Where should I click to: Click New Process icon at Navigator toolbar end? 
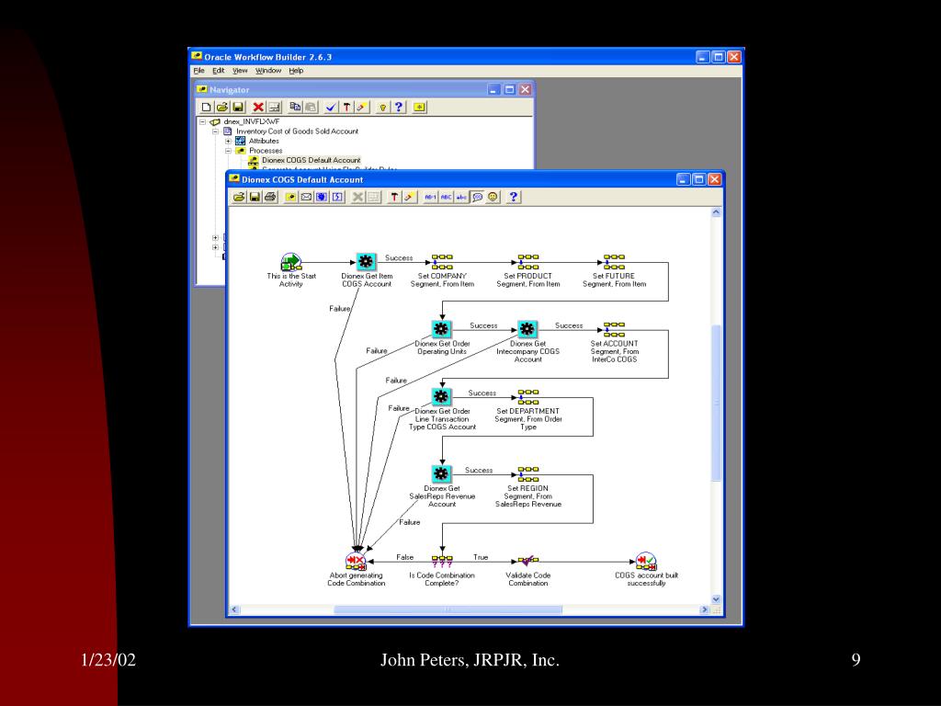419,107
